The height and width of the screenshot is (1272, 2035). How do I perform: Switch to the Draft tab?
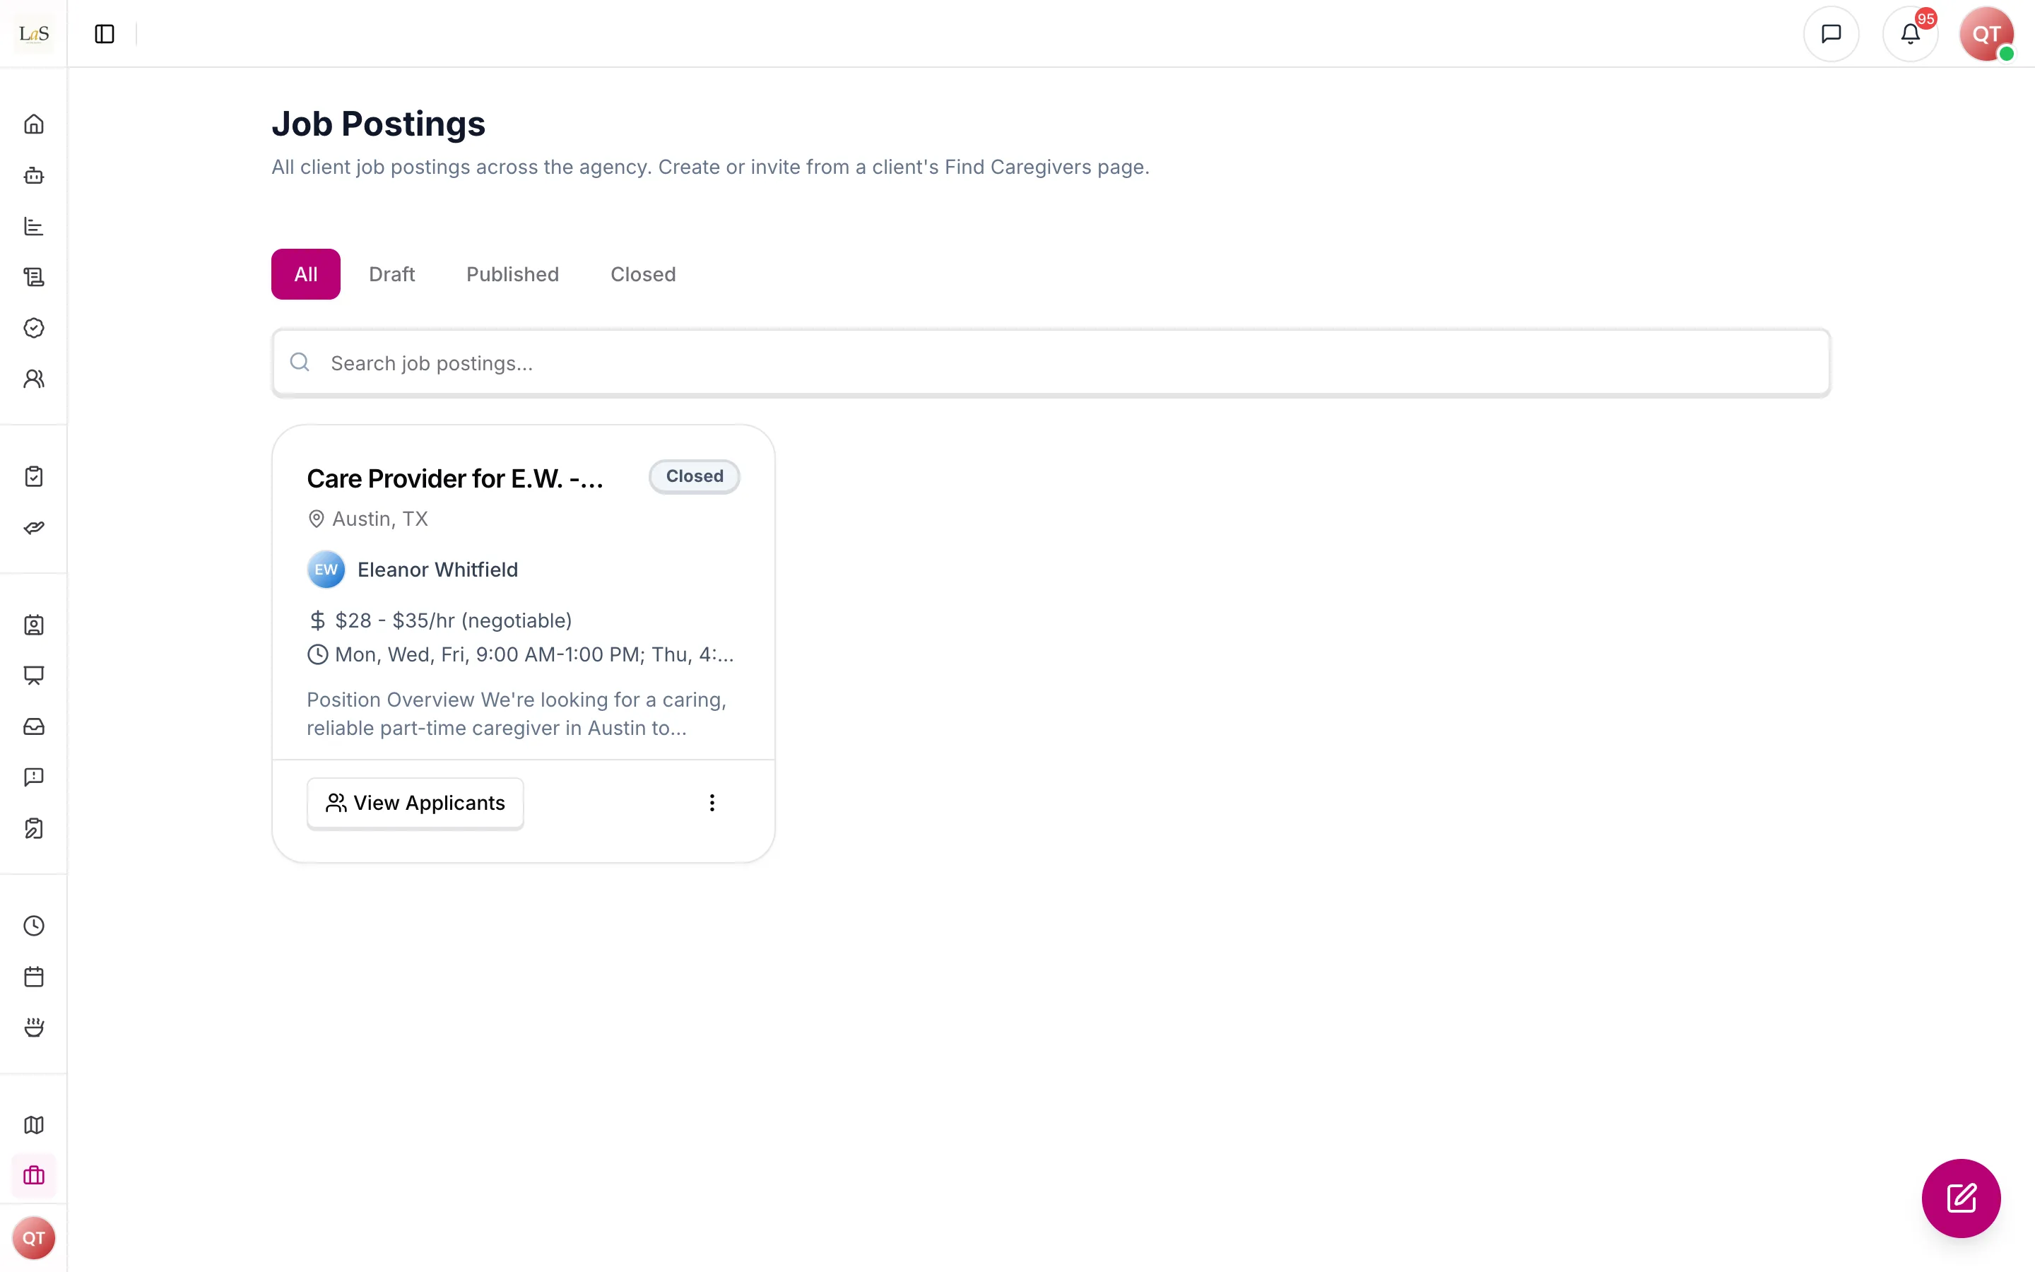392,274
